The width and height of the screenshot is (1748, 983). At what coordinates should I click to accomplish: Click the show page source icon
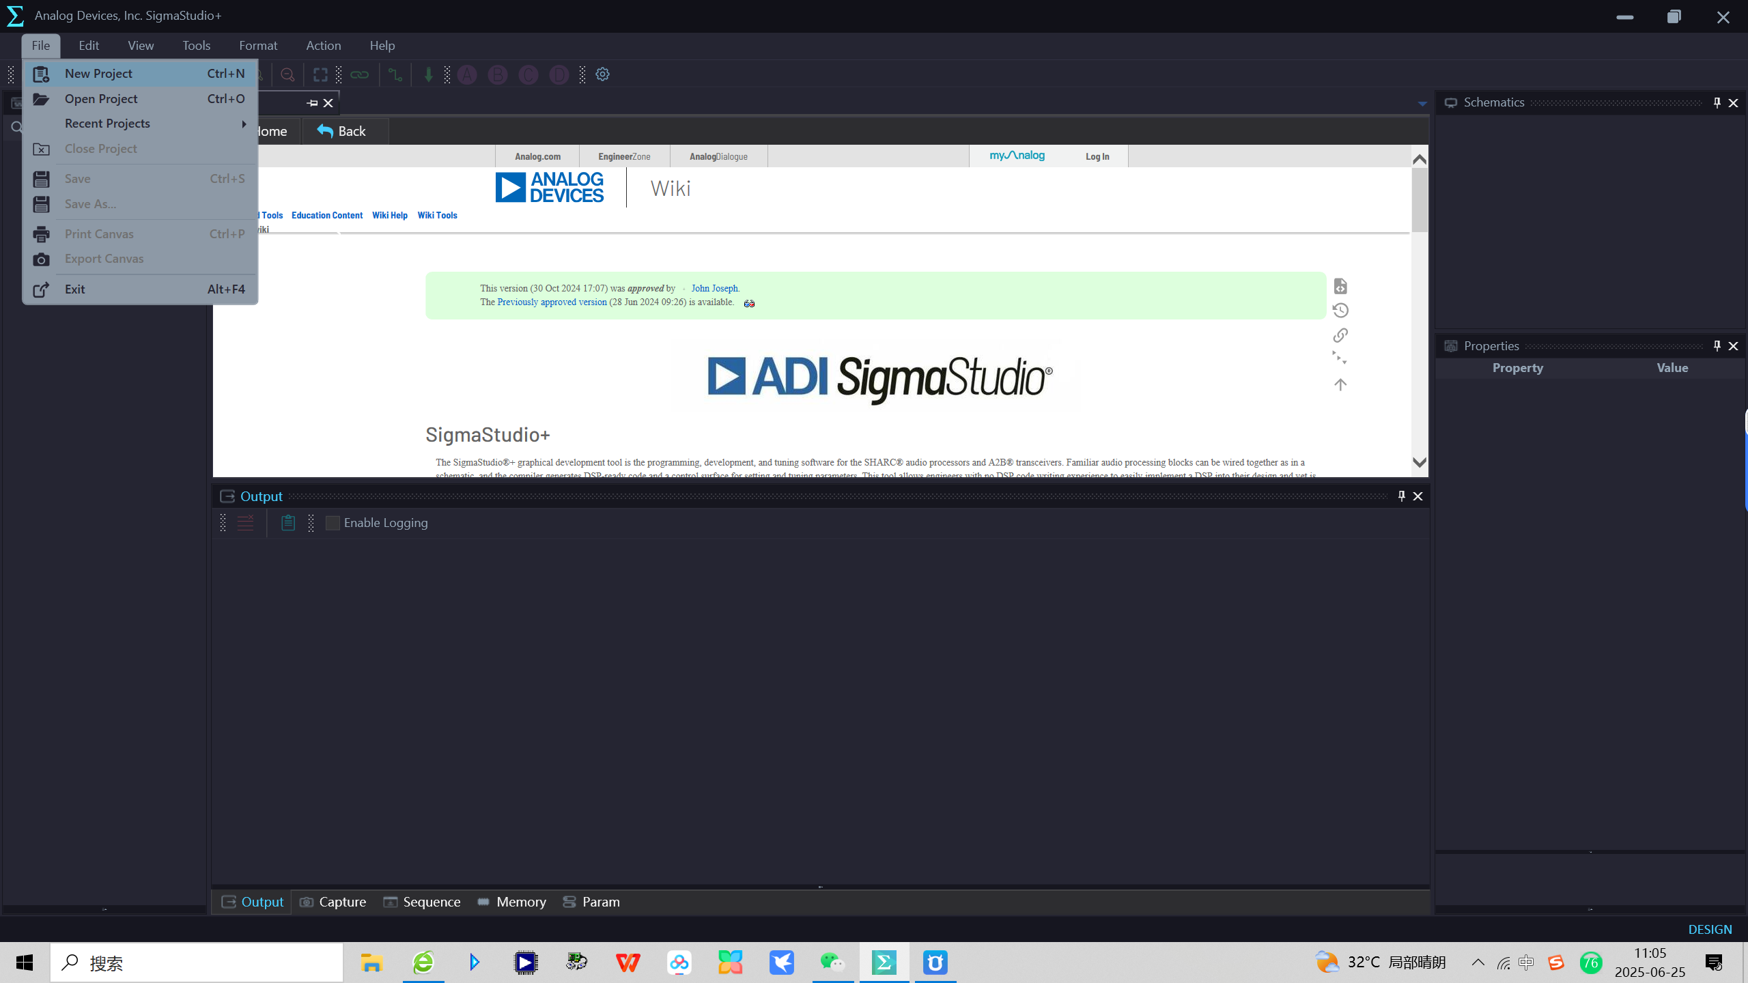click(1340, 286)
